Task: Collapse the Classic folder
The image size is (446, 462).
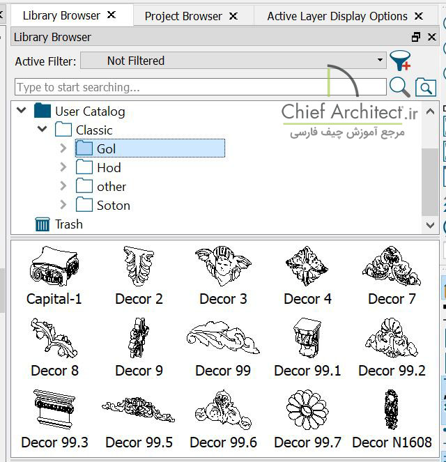Action: [x=43, y=130]
